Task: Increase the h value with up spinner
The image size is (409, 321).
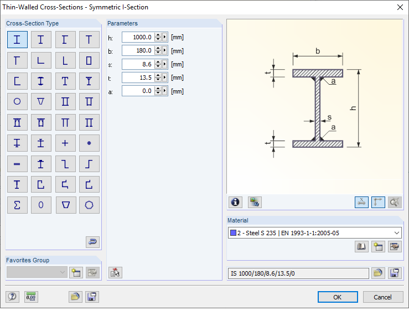Action: point(158,35)
